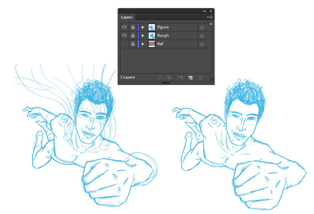Create a new layer with the page icon

pyautogui.click(x=190, y=78)
